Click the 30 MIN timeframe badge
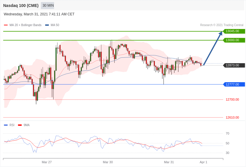The height and width of the screenshot is (167, 246). pos(47,6)
